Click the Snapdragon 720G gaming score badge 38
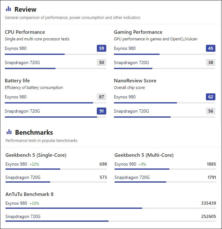Image resolution: width=222 pixels, height=229 pixels. [x=211, y=62]
